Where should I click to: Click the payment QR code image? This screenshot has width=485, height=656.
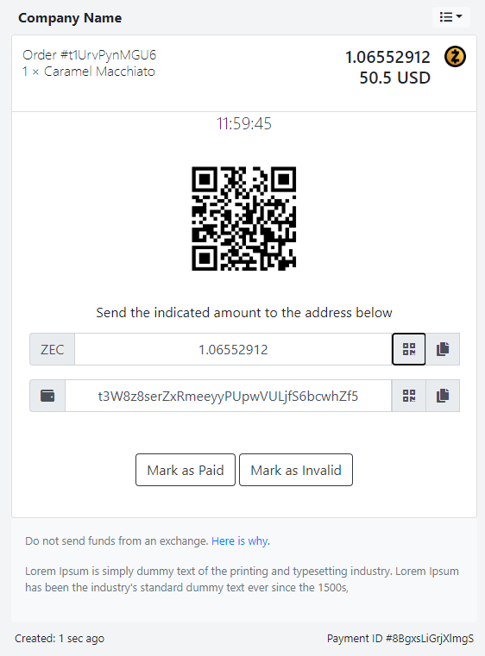point(244,218)
